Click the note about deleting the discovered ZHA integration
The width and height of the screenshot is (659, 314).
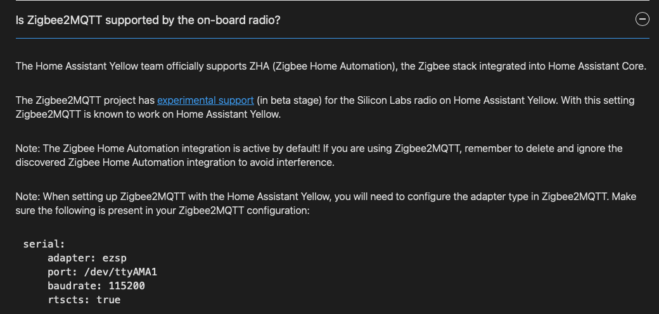[x=319, y=155]
